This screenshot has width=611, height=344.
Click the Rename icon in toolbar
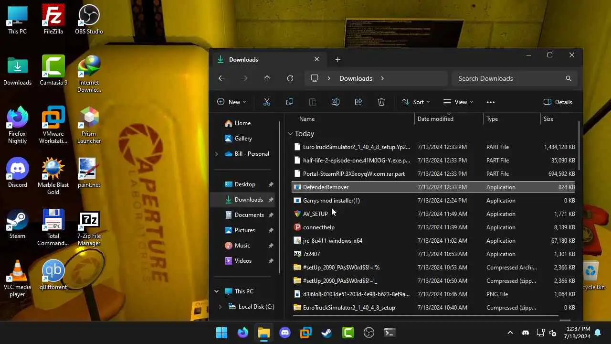point(336,102)
